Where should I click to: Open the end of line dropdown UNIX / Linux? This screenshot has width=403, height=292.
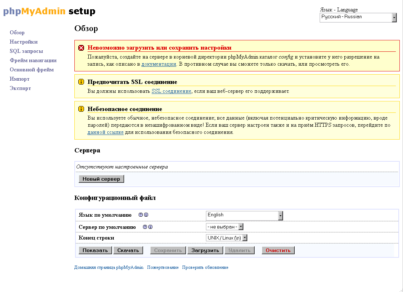tap(226, 238)
